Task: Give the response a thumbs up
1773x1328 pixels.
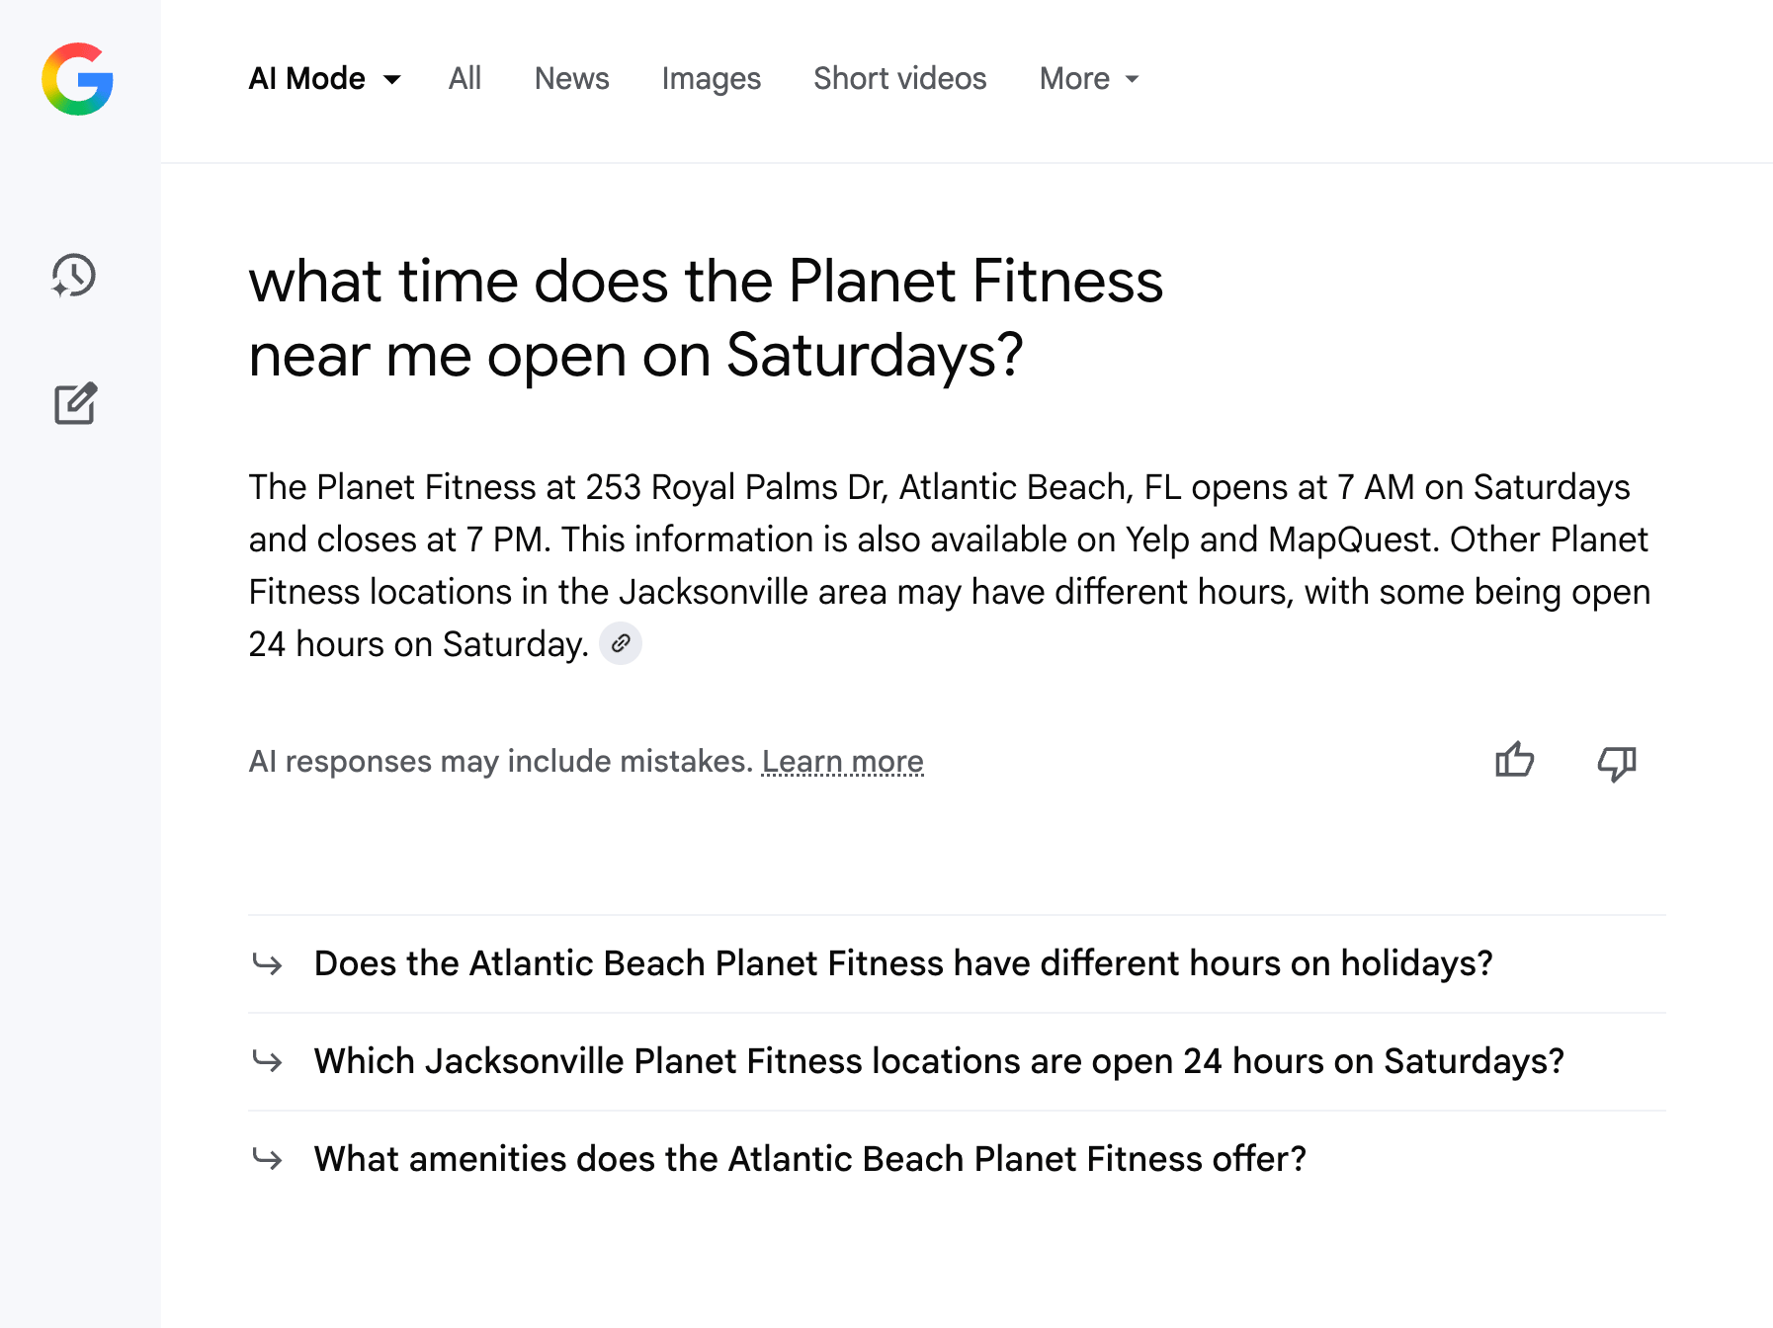Action: coord(1514,761)
